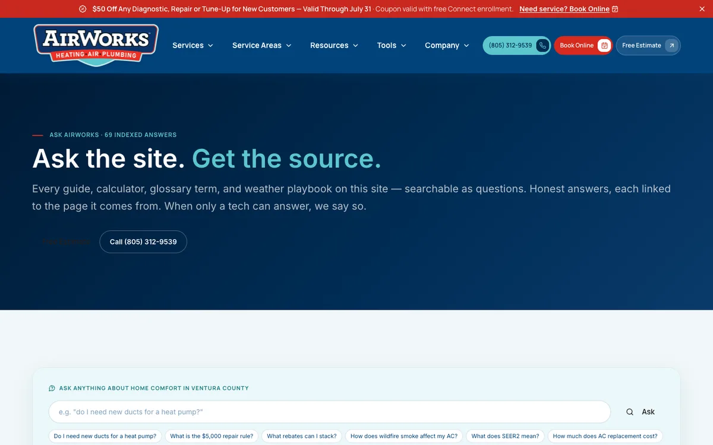
Task: Select 'Do I need new ducts for a heat pump?' chip
Action: click(x=105, y=436)
